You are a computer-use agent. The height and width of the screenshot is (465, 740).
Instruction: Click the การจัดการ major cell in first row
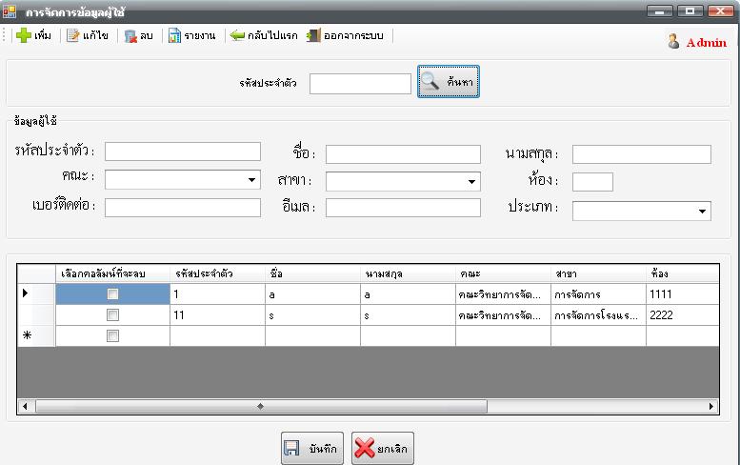coord(598,294)
